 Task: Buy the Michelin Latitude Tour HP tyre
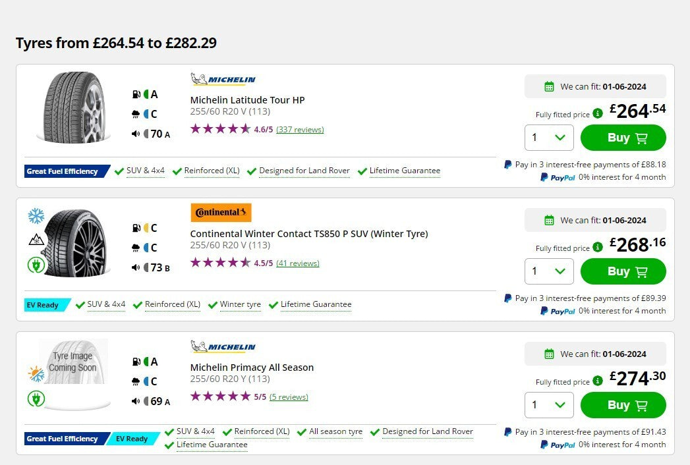coord(623,138)
